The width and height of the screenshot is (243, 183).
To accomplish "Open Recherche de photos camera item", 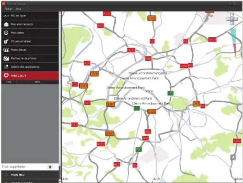I will pos(30,58).
